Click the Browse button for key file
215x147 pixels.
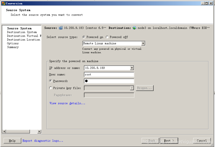145,88
